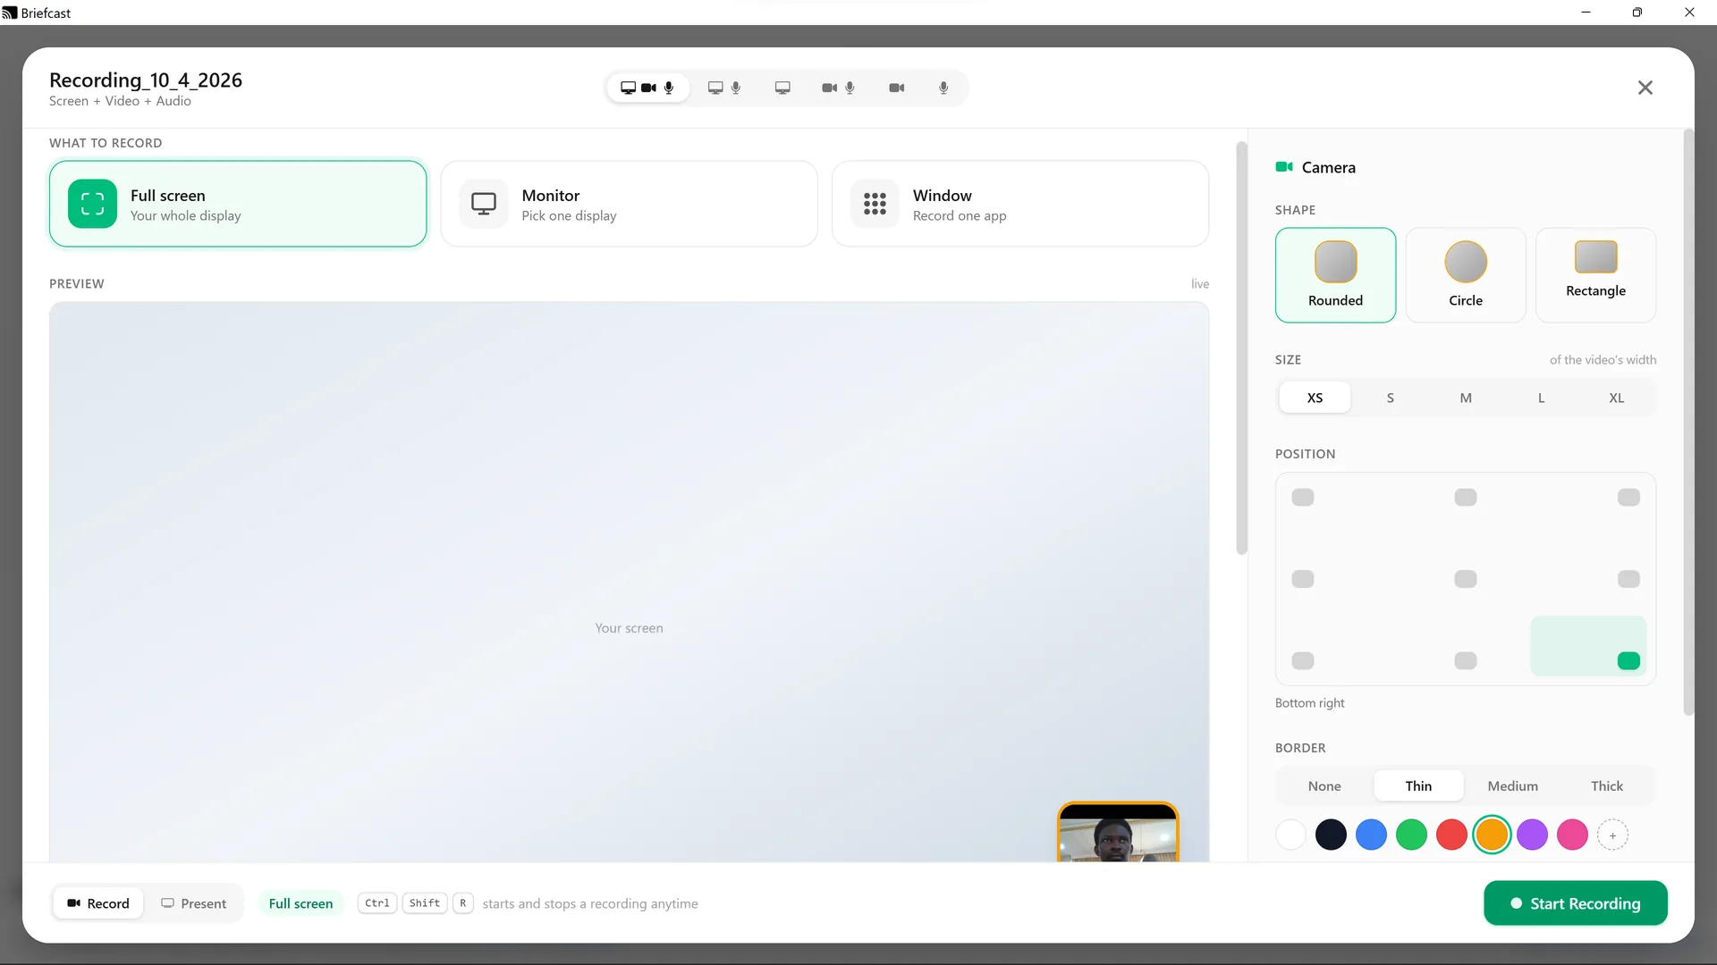Select Screen + Audio recording mode

(724, 88)
